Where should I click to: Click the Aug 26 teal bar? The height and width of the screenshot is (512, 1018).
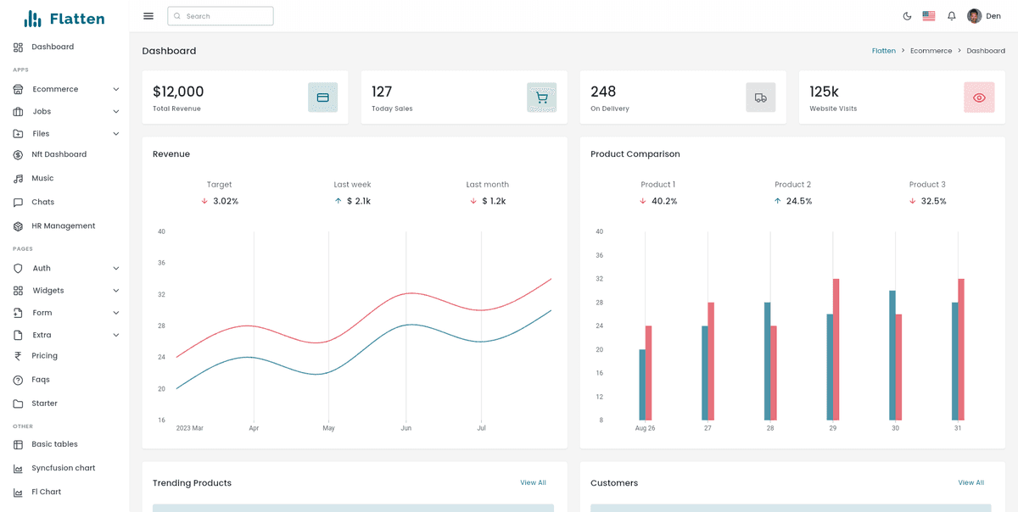[642, 385]
